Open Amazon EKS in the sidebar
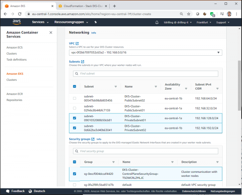 pyautogui.click(x=15, y=74)
